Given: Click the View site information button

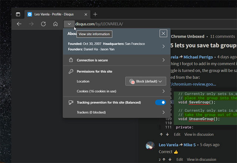Looking at the screenshot, I should pos(69,24).
